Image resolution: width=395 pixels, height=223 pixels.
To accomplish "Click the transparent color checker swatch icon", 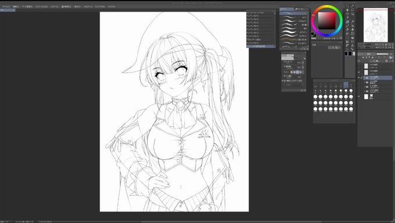I will (x=354, y=54).
